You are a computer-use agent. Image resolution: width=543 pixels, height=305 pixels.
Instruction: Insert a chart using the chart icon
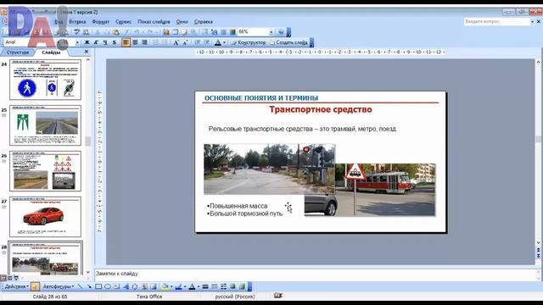click(166, 32)
